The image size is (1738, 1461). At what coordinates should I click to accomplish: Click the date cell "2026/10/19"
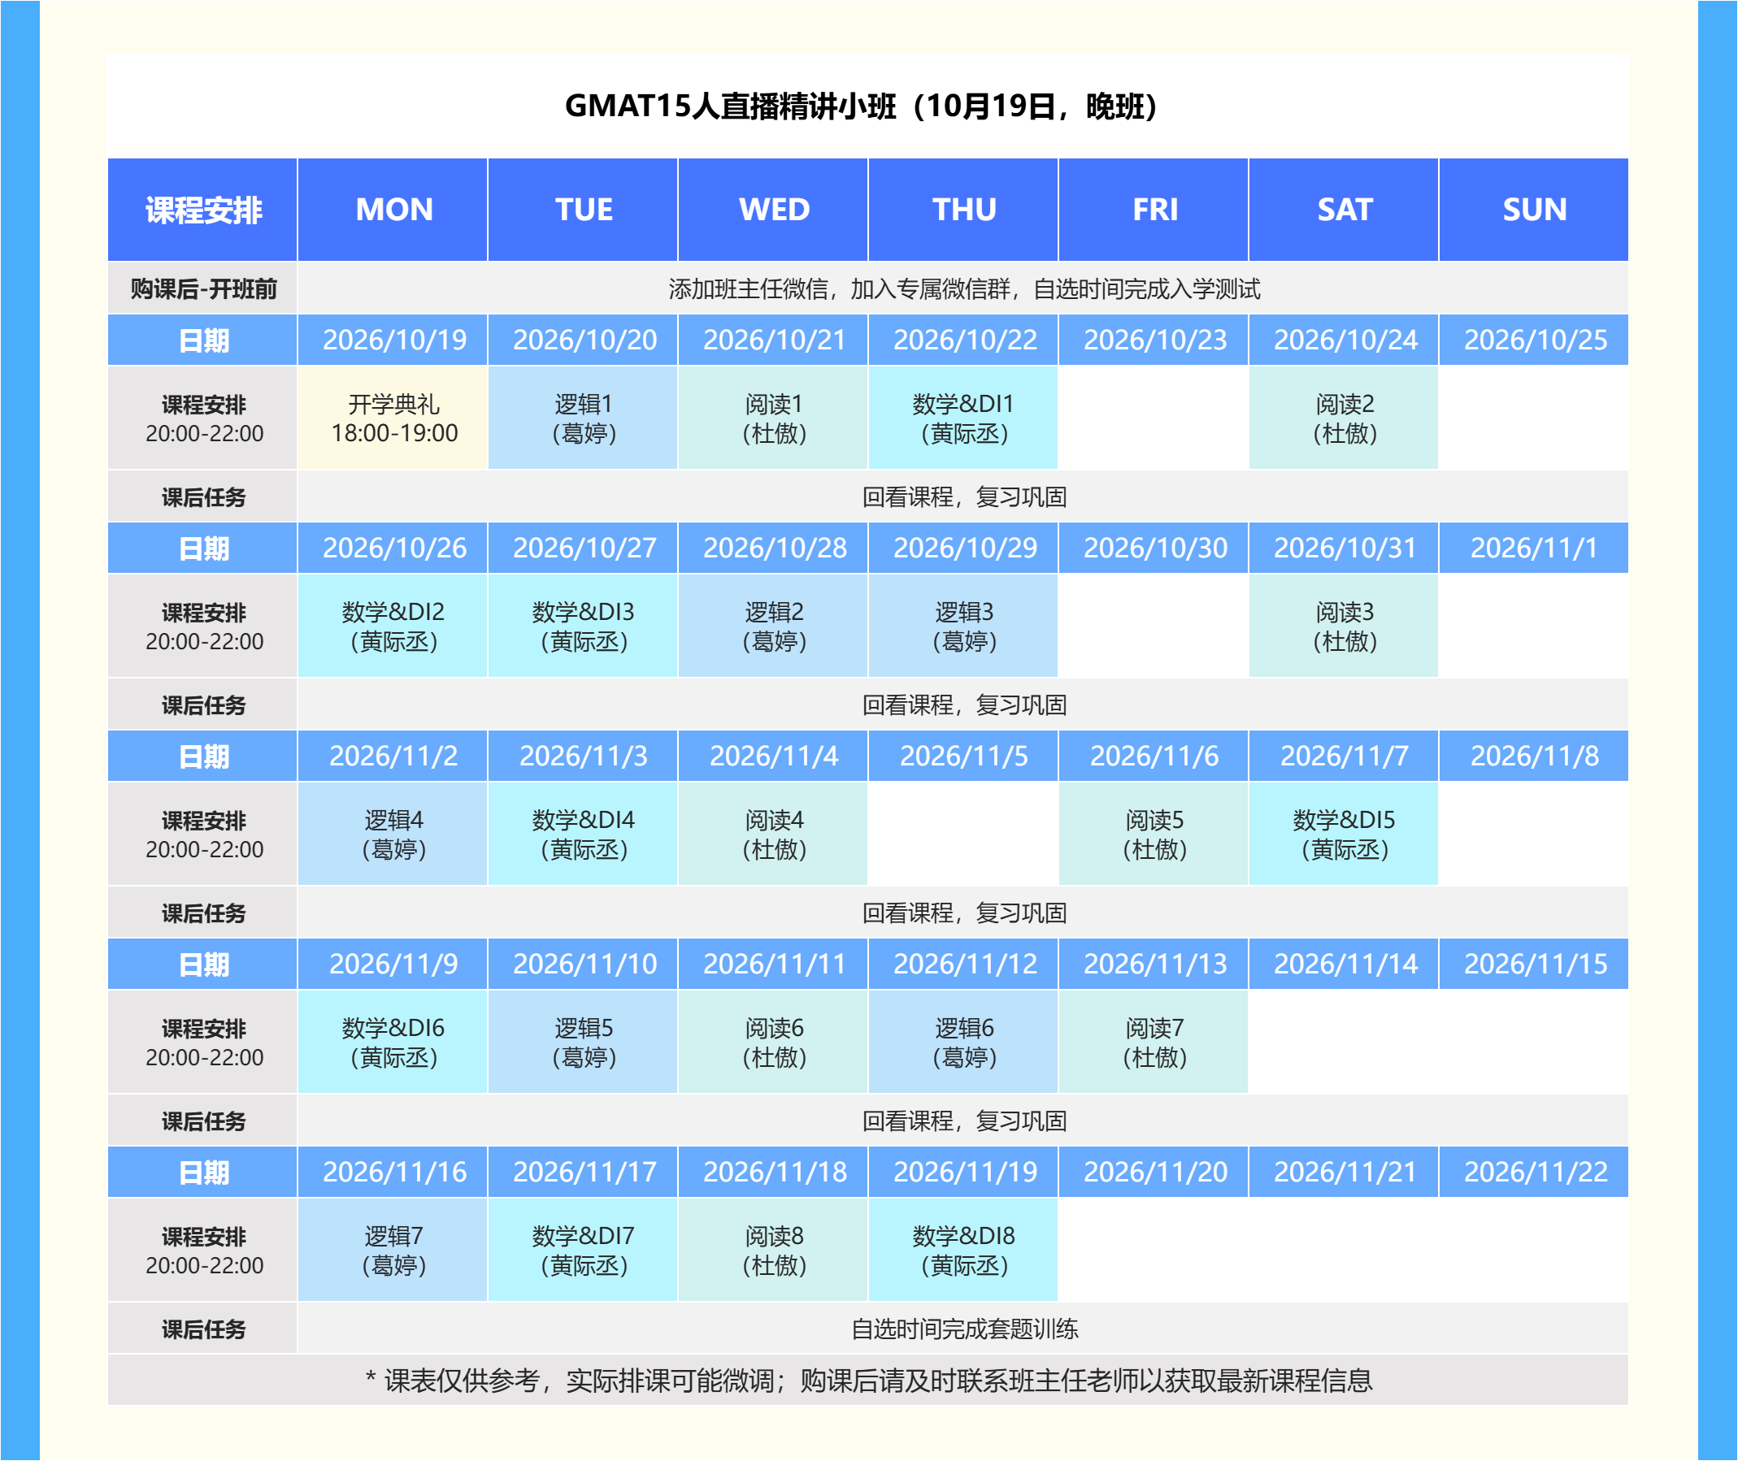[393, 340]
